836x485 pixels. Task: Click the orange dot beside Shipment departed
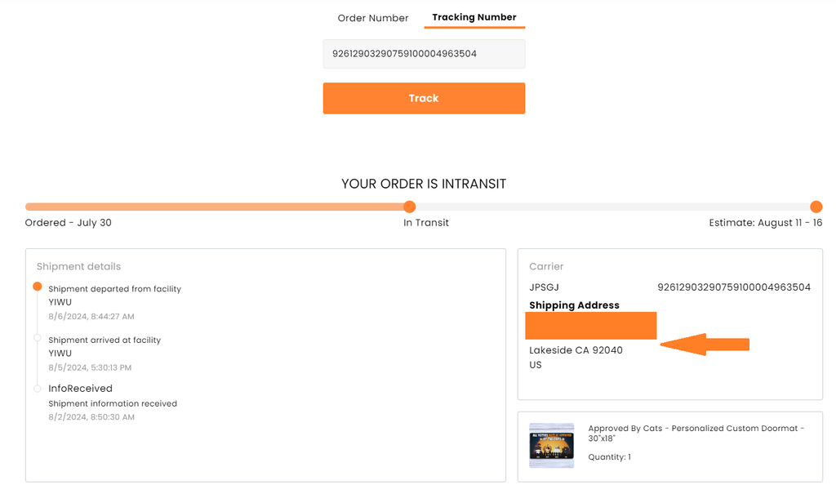coord(37,287)
